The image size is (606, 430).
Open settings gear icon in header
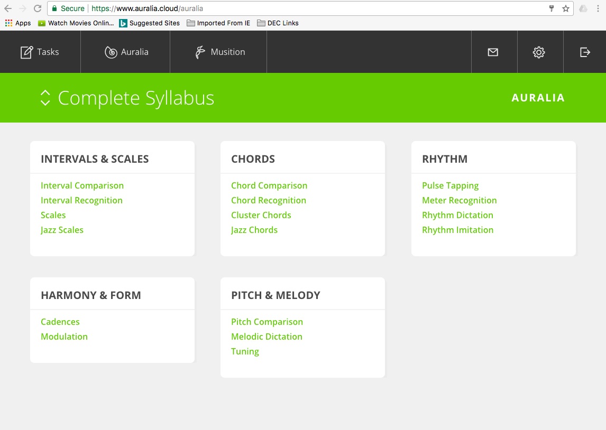click(x=539, y=52)
